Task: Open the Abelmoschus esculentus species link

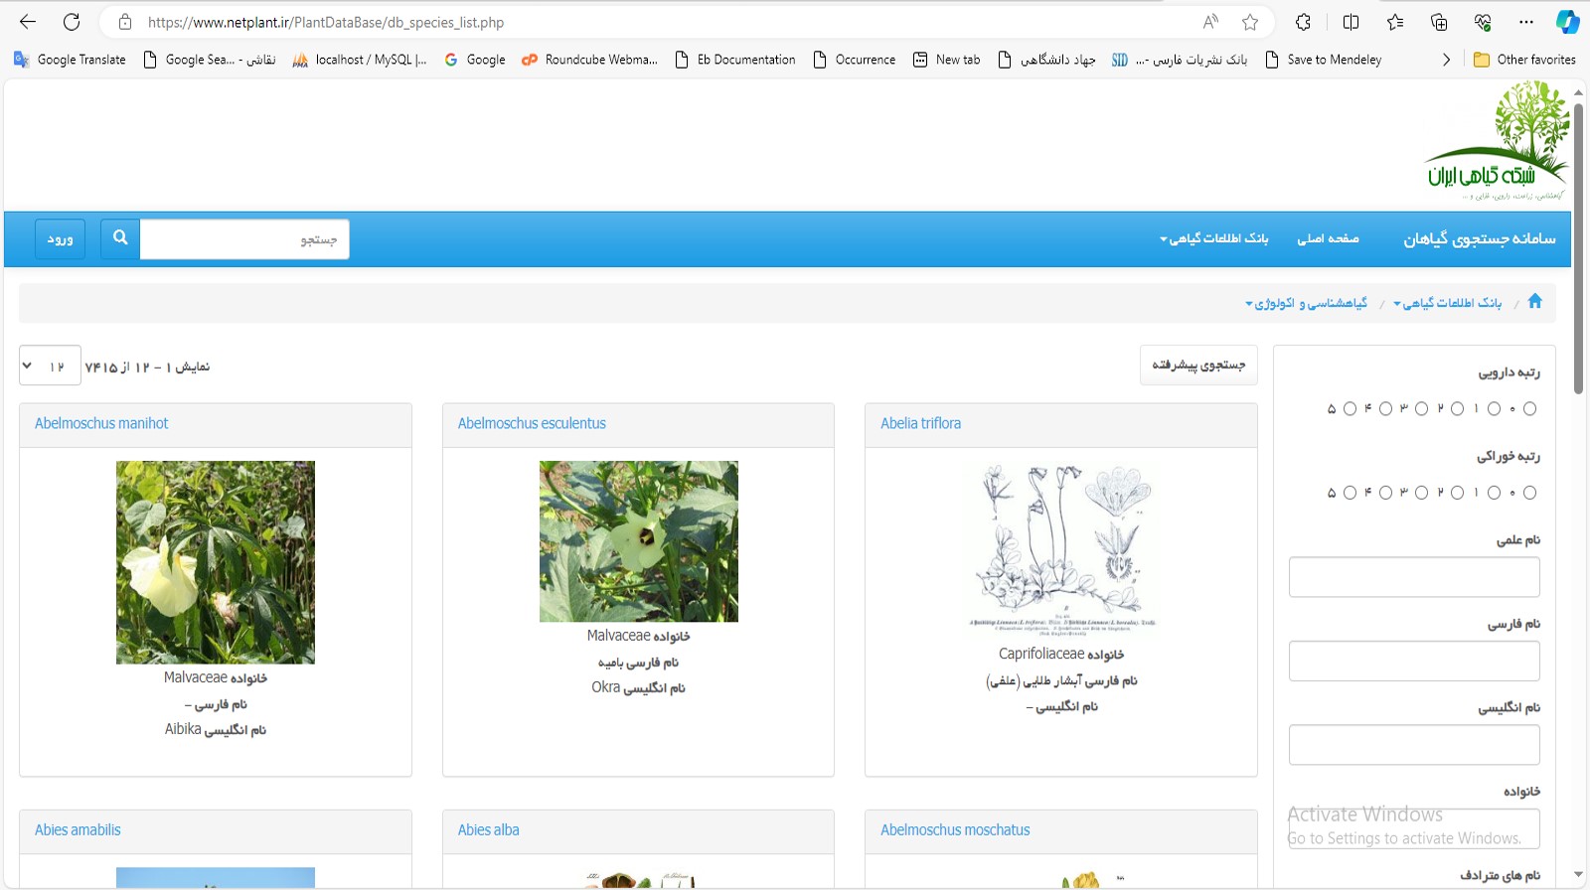Action: (532, 423)
